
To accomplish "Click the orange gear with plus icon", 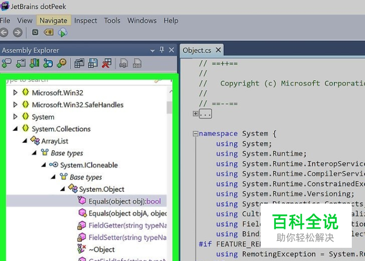I will coord(62,63).
